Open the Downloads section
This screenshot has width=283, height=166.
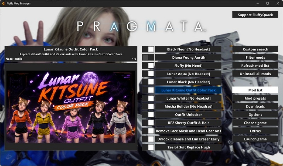pos(255,106)
